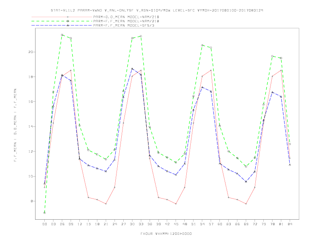Click x-axis tick label 60

(x=220, y=224)
